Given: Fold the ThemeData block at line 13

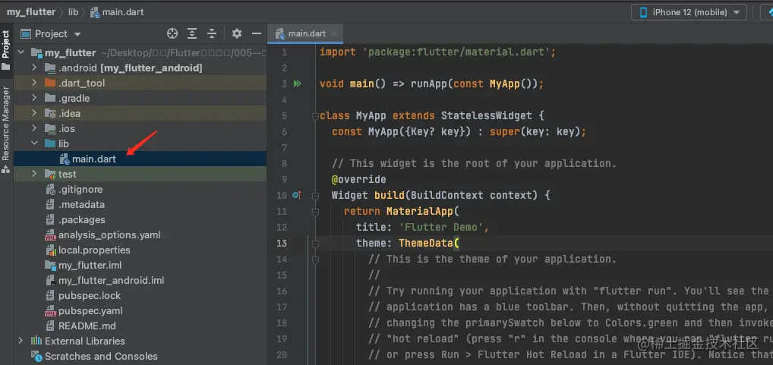Looking at the screenshot, I should tap(316, 244).
